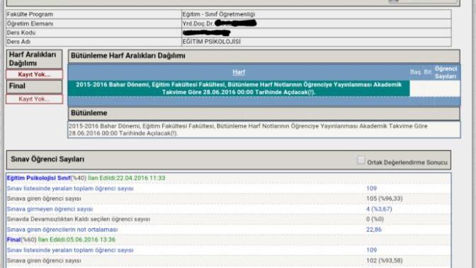Open the Eğitim Psikolojisi Sınıf exam link
Viewport: 476px width, 268px height.
(x=38, y=178)
